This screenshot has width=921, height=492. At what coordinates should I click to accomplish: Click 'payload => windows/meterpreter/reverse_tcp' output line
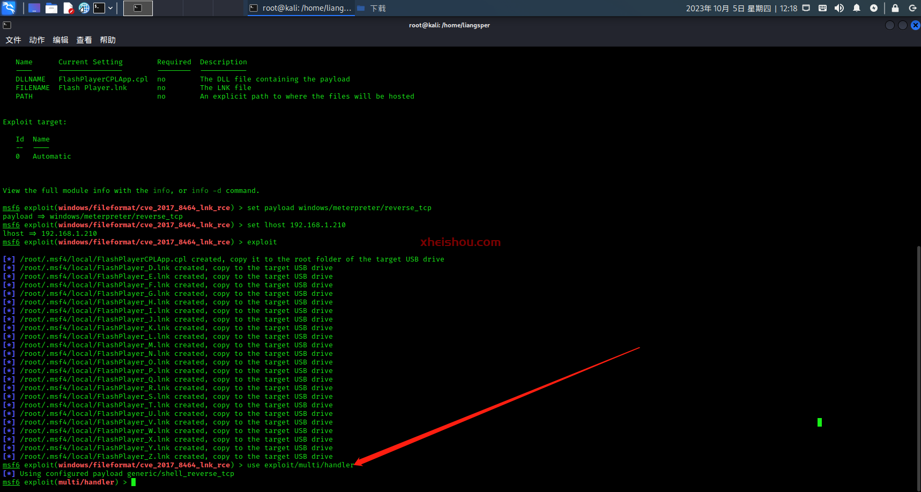click(93, 217)
